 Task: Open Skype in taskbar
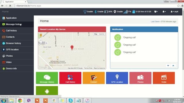click(x=70, y=100)
